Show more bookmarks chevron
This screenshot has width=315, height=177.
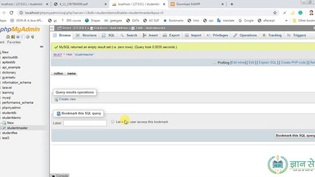[x=286, y=21]
